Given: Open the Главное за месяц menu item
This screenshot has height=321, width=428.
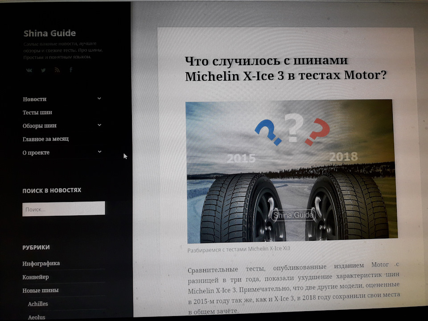Looking at the screenshot, I should point(45,139).
